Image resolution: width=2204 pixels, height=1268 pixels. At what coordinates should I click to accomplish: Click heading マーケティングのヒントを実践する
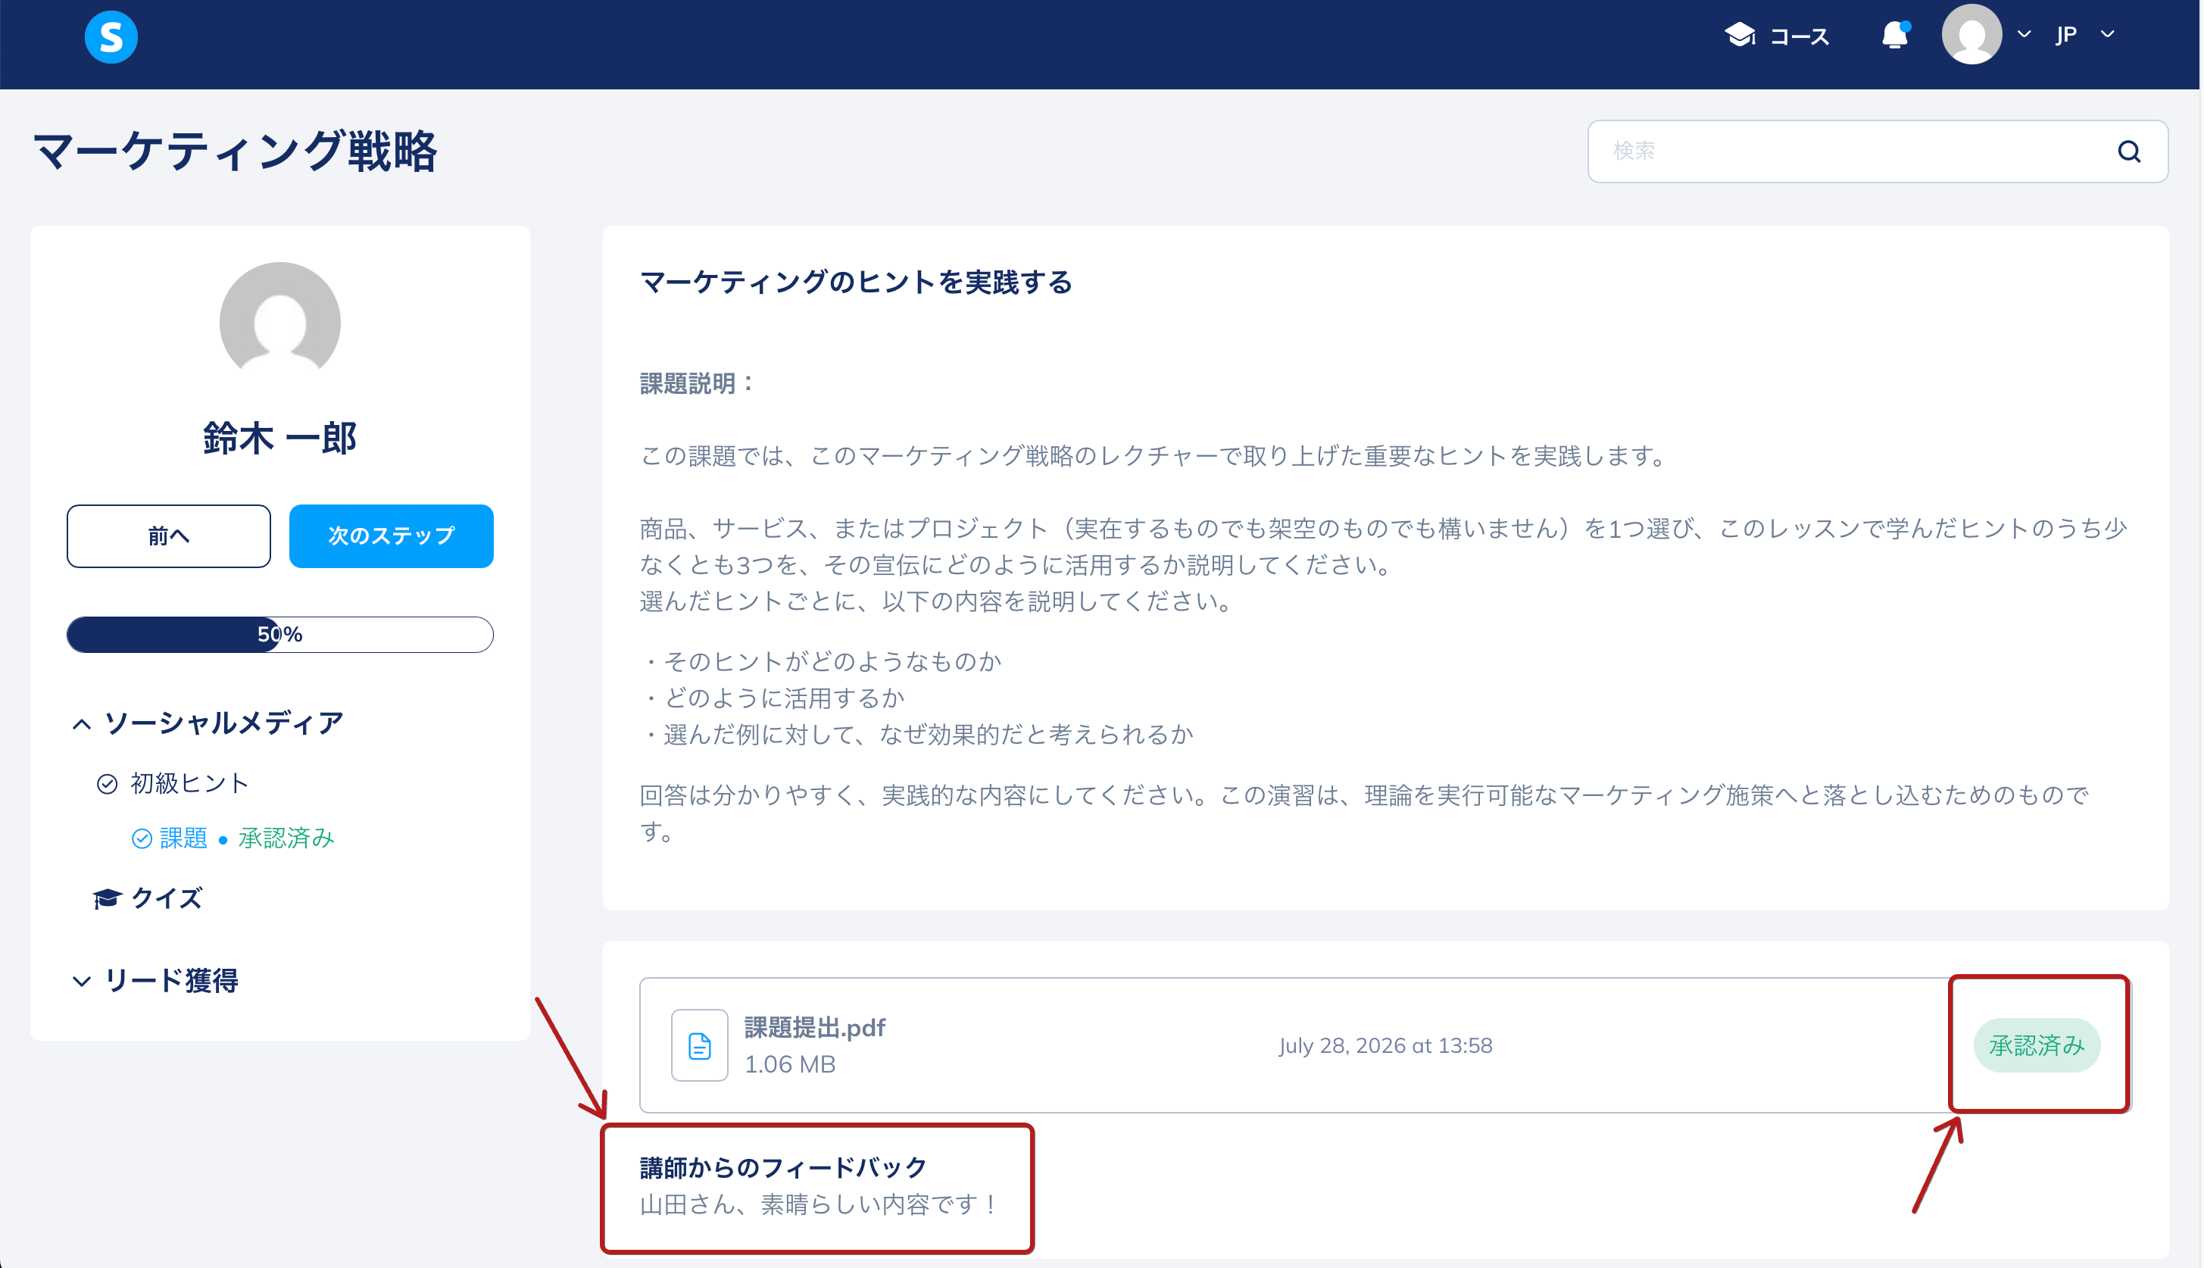point(856,283)
